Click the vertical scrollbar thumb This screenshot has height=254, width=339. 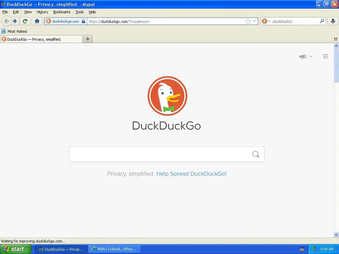pos(336,65)
